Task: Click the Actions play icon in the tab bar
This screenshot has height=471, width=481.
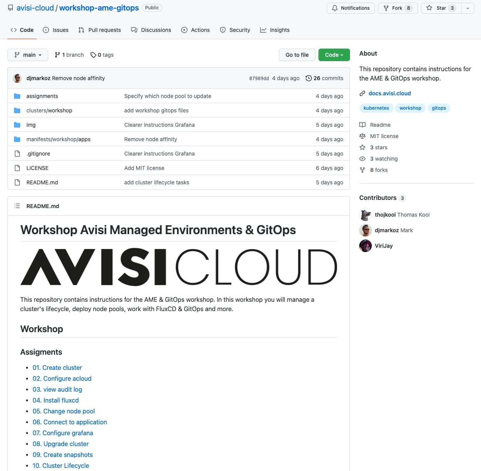Action: [184, 30]
